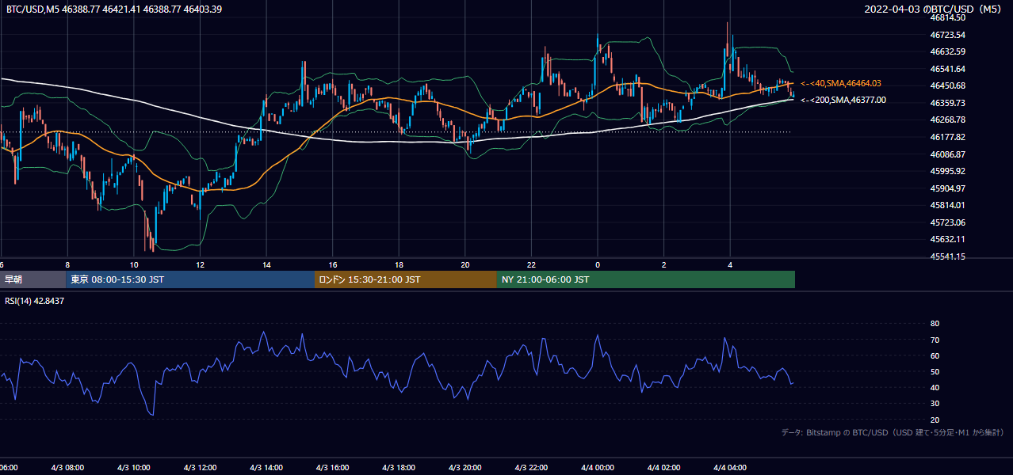Click RSI scale value 40
The image size is (1013, 475).
[x=935, y=387]
